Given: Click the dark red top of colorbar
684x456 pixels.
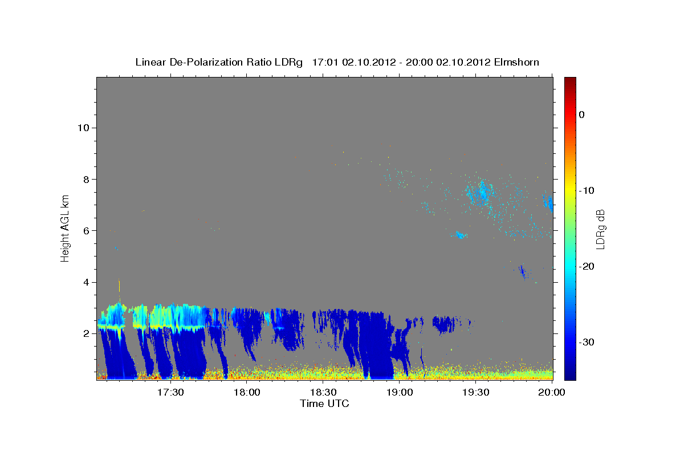Looking at the screenshot, I should pyautogui.click(x=570, y=82).
